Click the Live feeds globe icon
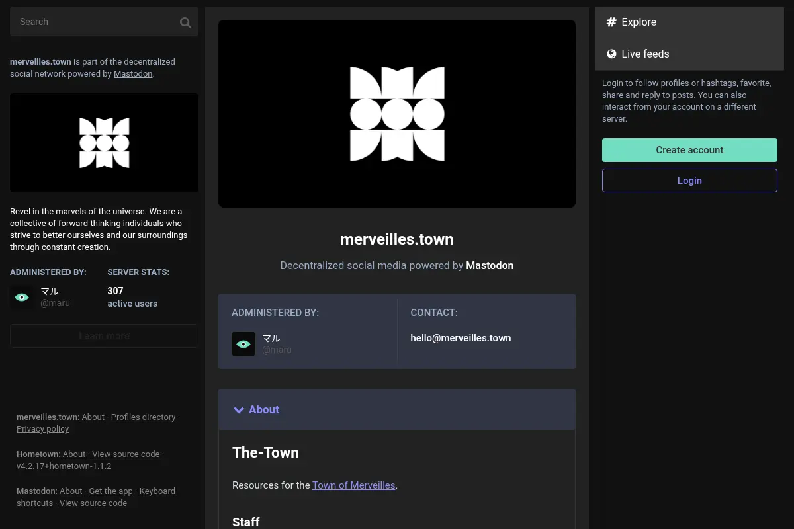Screen dimensions: 794x529 click(x=611, y=54)
